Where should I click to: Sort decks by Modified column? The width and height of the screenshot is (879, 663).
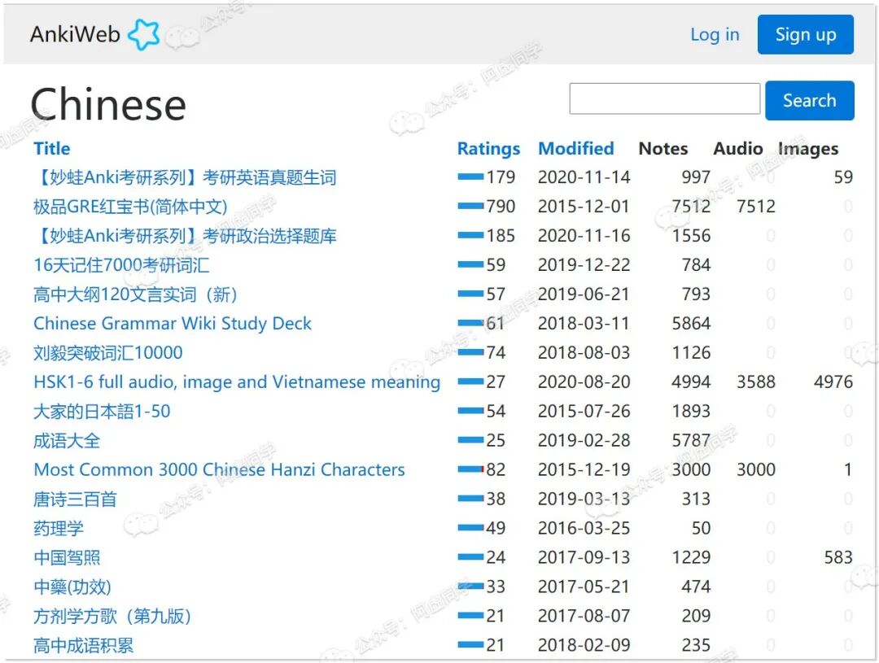(x=575, y=149)
